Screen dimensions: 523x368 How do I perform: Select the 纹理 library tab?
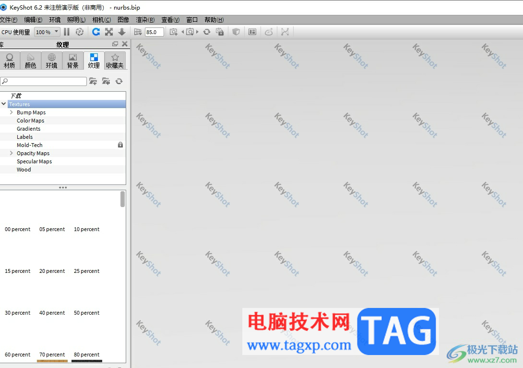[x=94, y=61]
